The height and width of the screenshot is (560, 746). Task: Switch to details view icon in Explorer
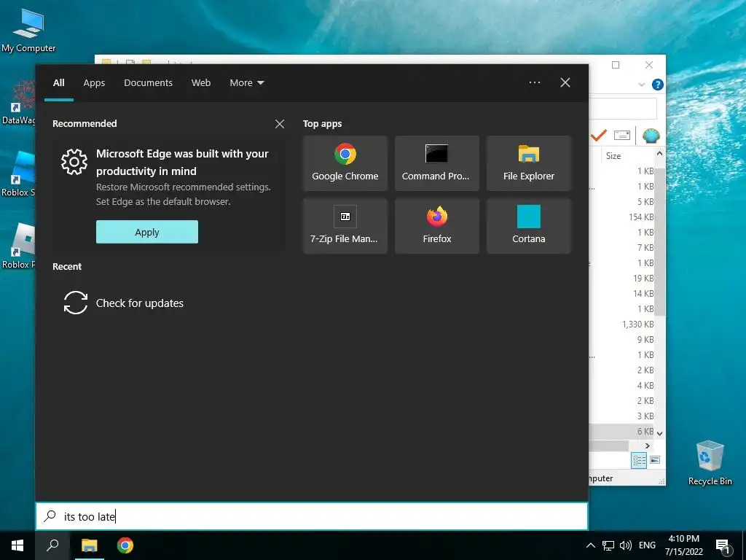pyautogui.click(x=639, y=460)
